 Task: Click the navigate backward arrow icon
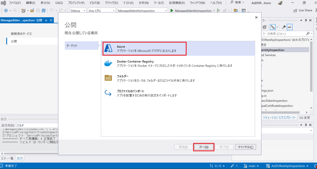pos(6,11)
